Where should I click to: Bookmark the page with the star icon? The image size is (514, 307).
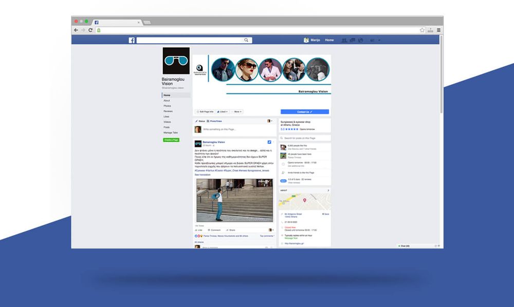422,30
